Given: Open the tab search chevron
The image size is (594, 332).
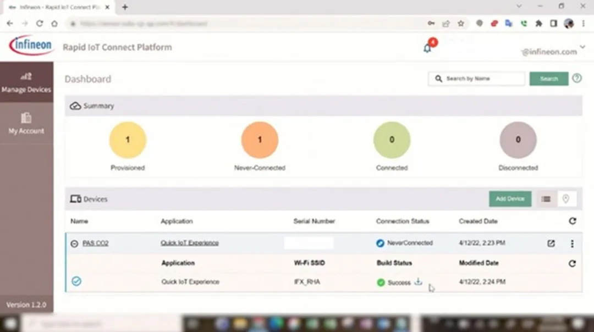Looking at the screenshot, I should tap(519, 6).
